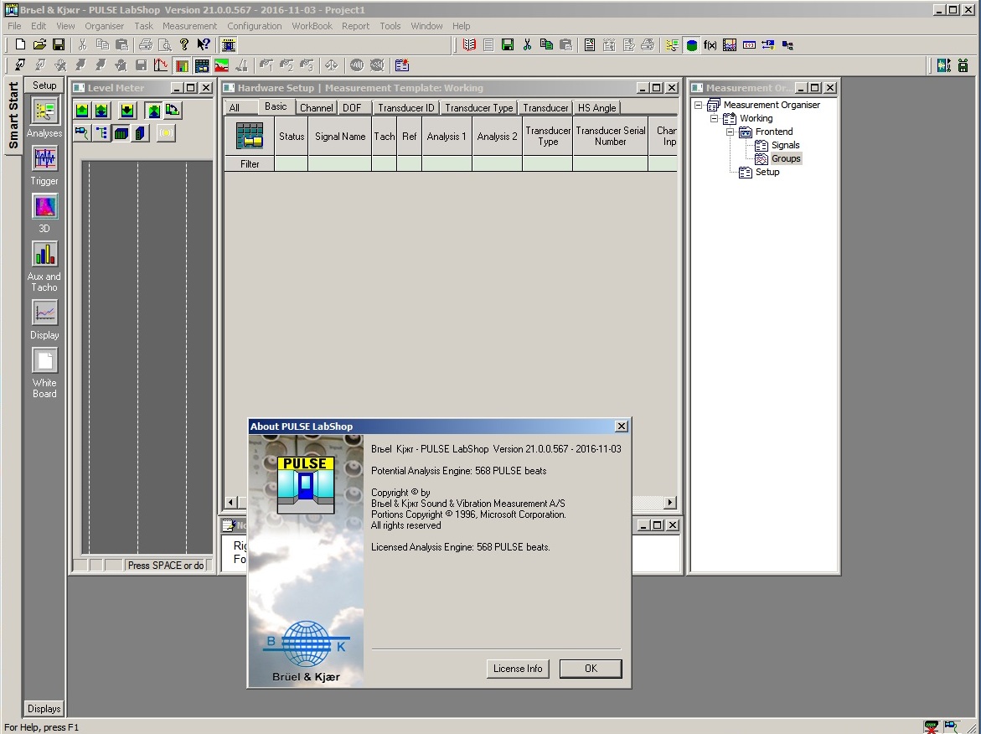This screenshot has height=734, width=981.
Task: Select Groups in Measurement Organiser tree
Action: [x=786, y=158]
